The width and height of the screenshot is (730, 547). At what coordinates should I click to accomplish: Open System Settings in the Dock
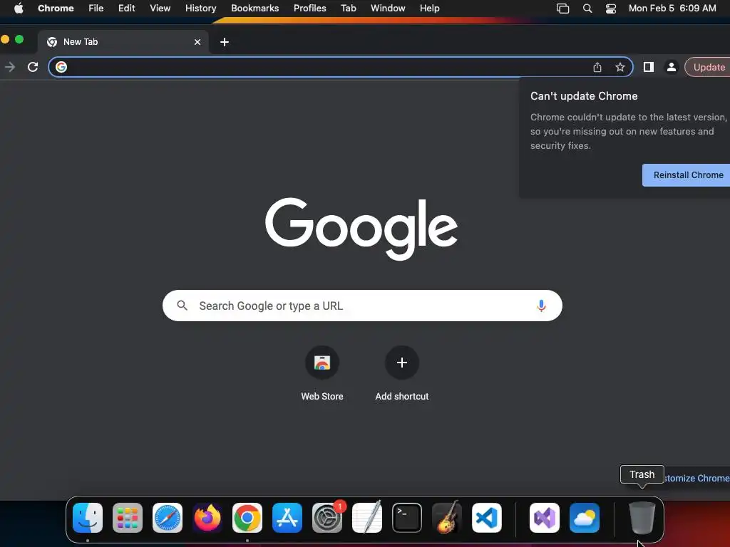(x=327, y=518)
